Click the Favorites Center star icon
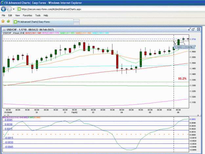Viewport: 205px width, 154px height. point(3,21)
